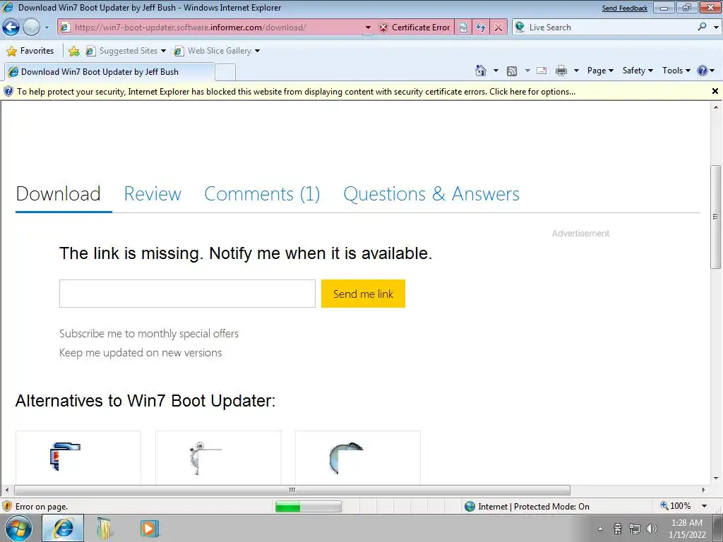Open the Favorites star button
723x542 pixels.
click(30, 51)
